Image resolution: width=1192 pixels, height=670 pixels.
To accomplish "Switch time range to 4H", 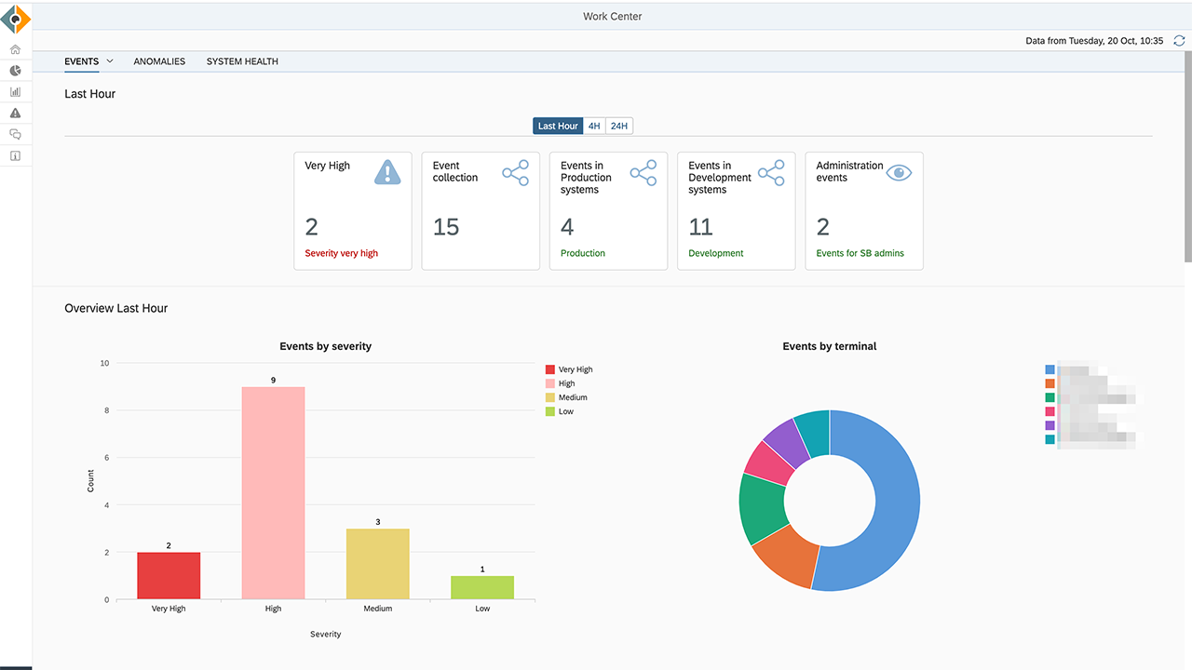I will [594, 126].
